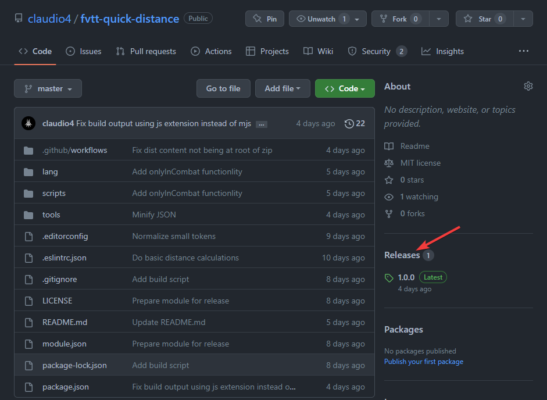The width and height of the screenshot is (547, 400).
Task: Switch to the Pull requests tab
Action: click(x=145, y=51)
